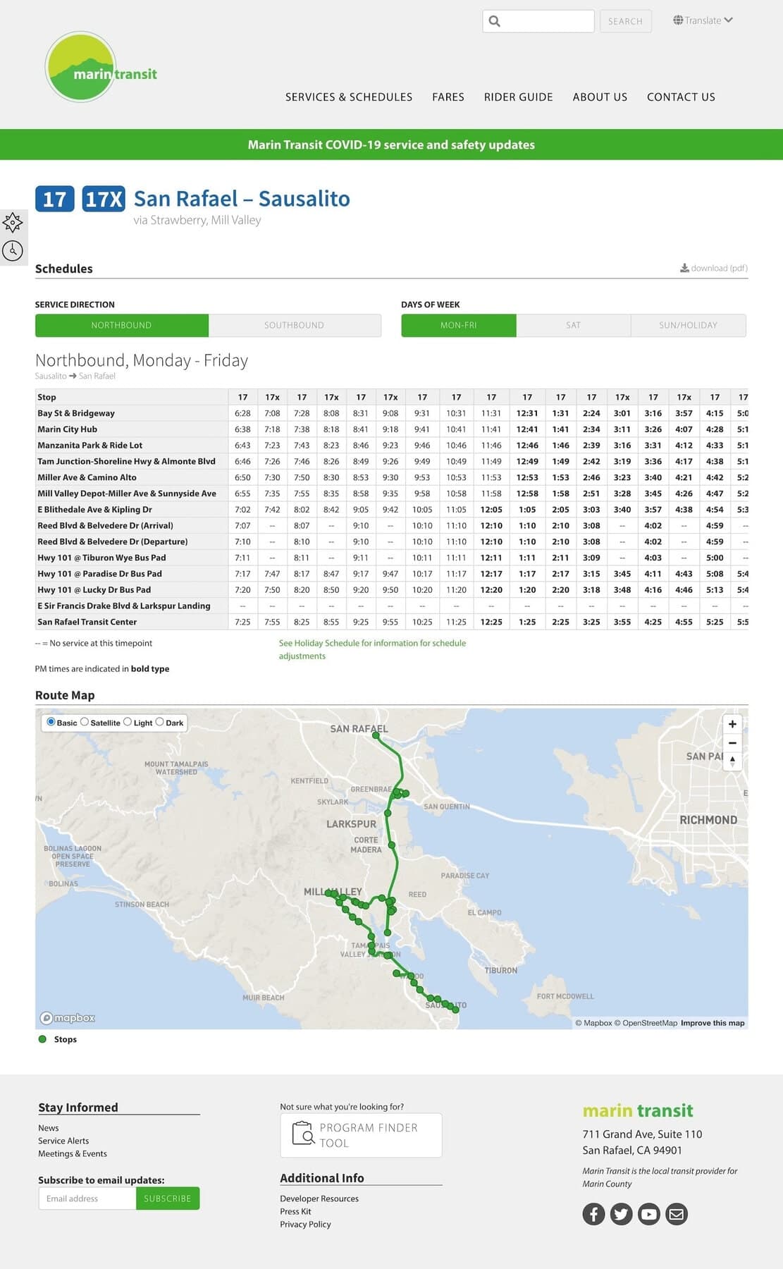
Task: Click the Search button
Action: (626, 21)
